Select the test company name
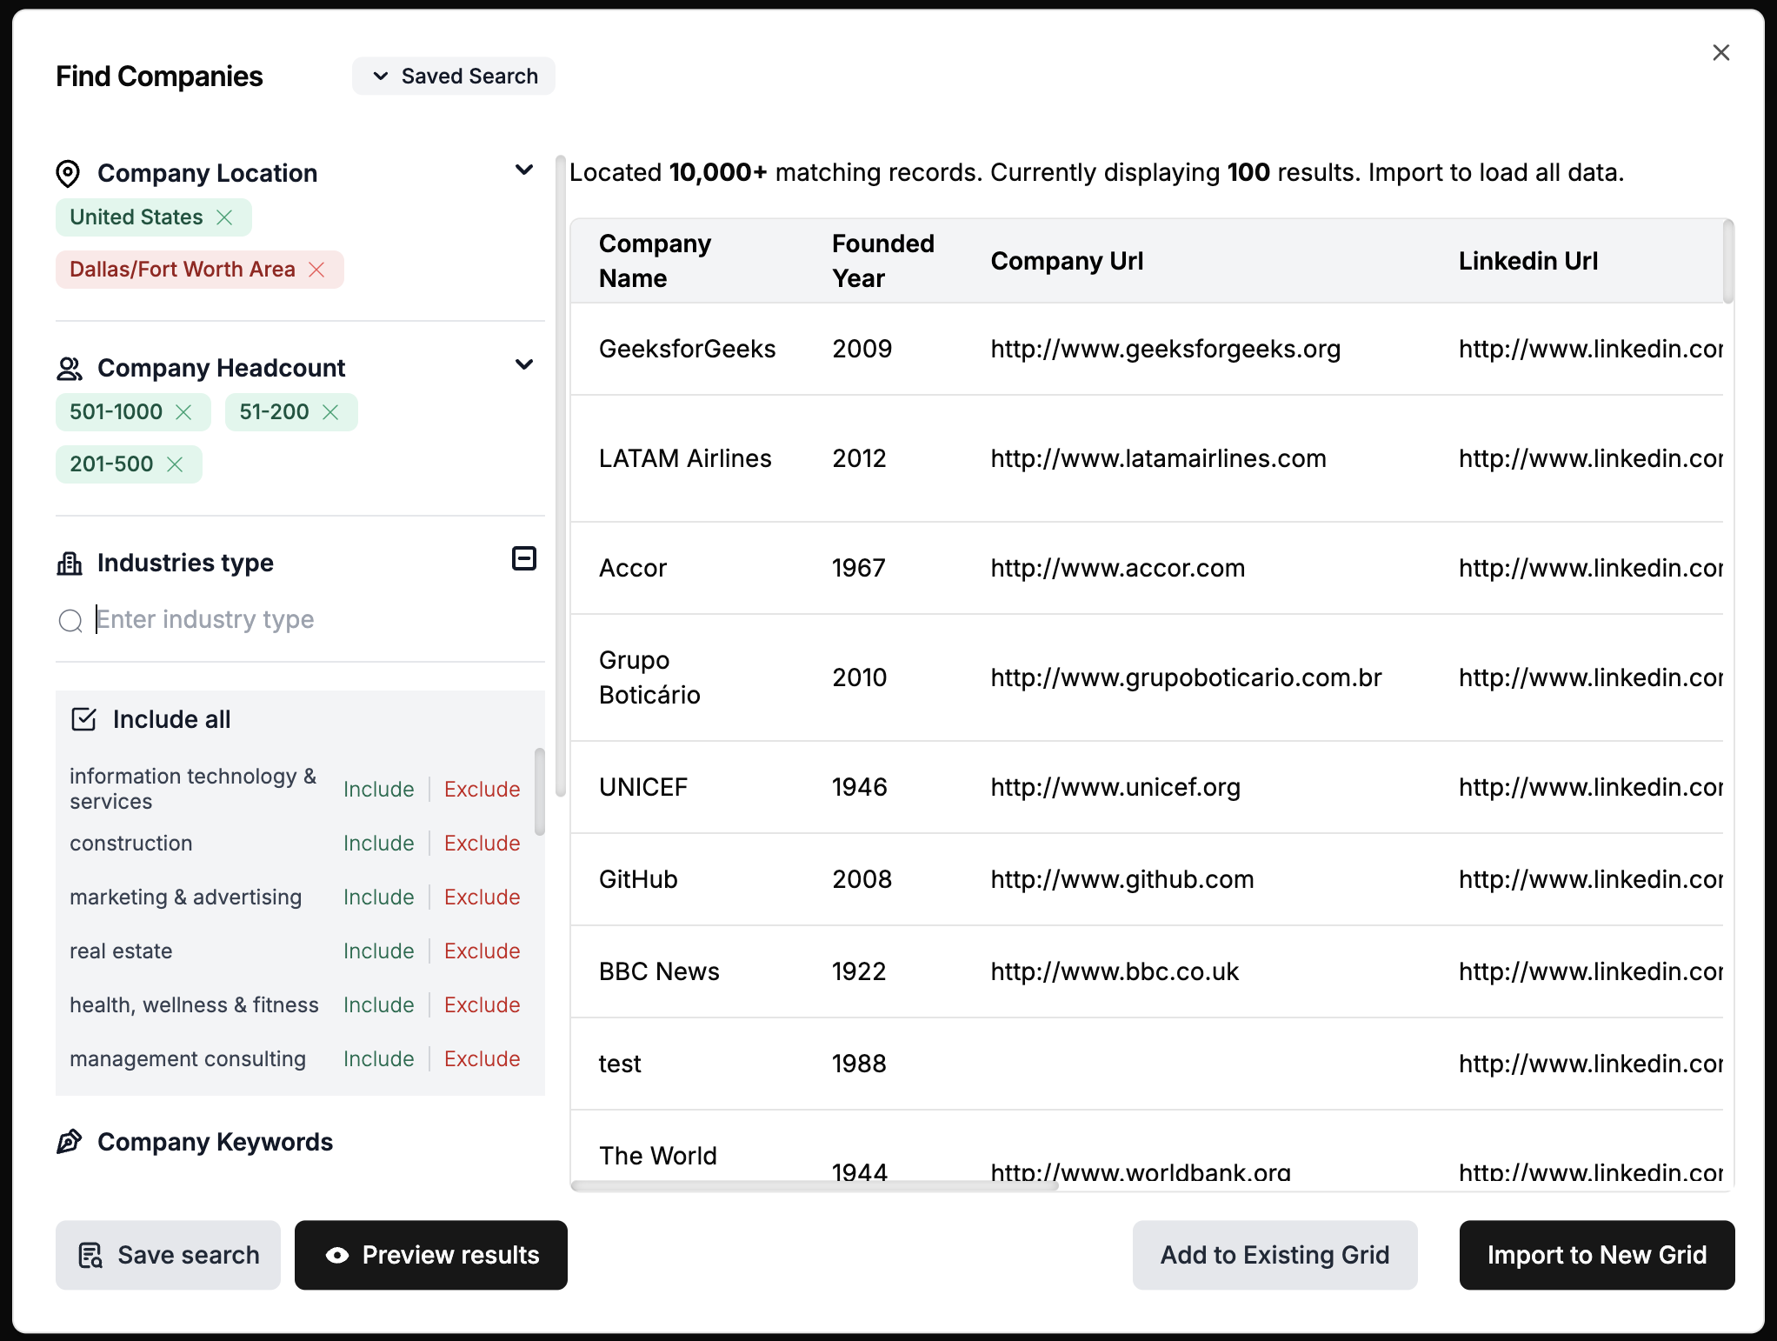This screenshot has height=1341, width=1777. 620,1064
